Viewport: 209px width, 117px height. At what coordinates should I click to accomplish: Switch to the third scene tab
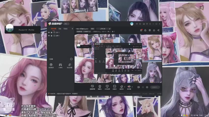[66, 29]
